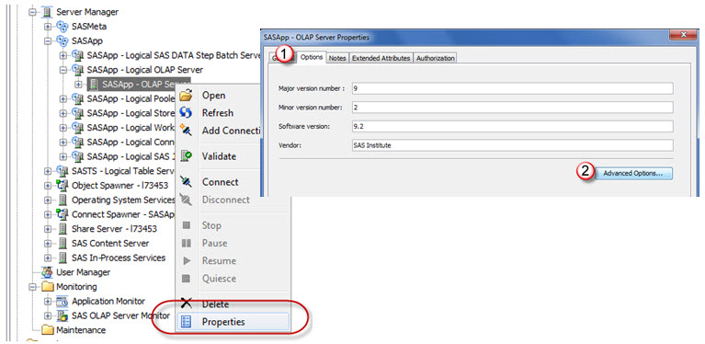Choose Properties from the context menu
705x344 pixels.
[233, 322]
